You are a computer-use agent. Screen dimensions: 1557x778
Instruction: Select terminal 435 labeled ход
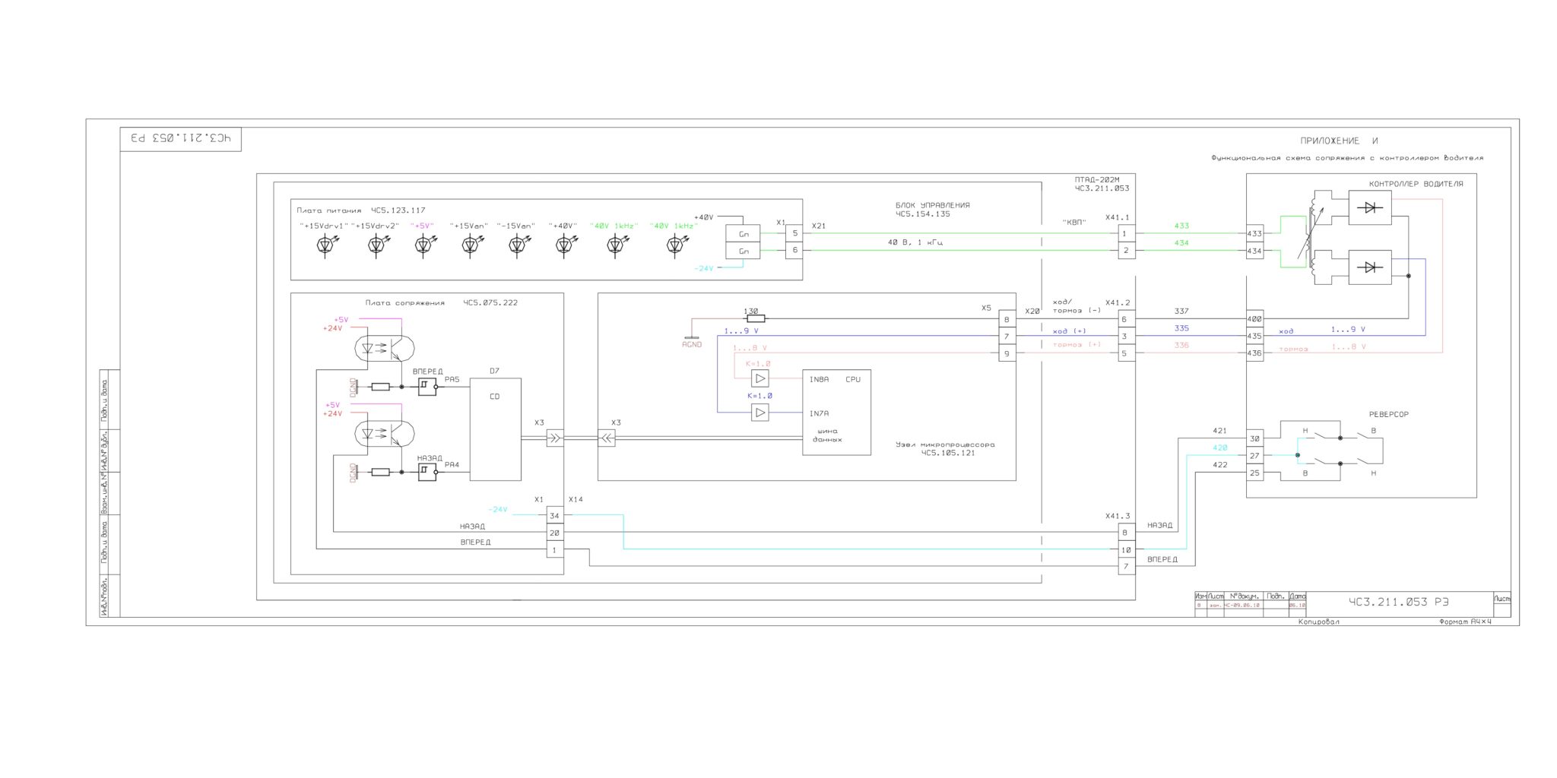point(1254,336)
